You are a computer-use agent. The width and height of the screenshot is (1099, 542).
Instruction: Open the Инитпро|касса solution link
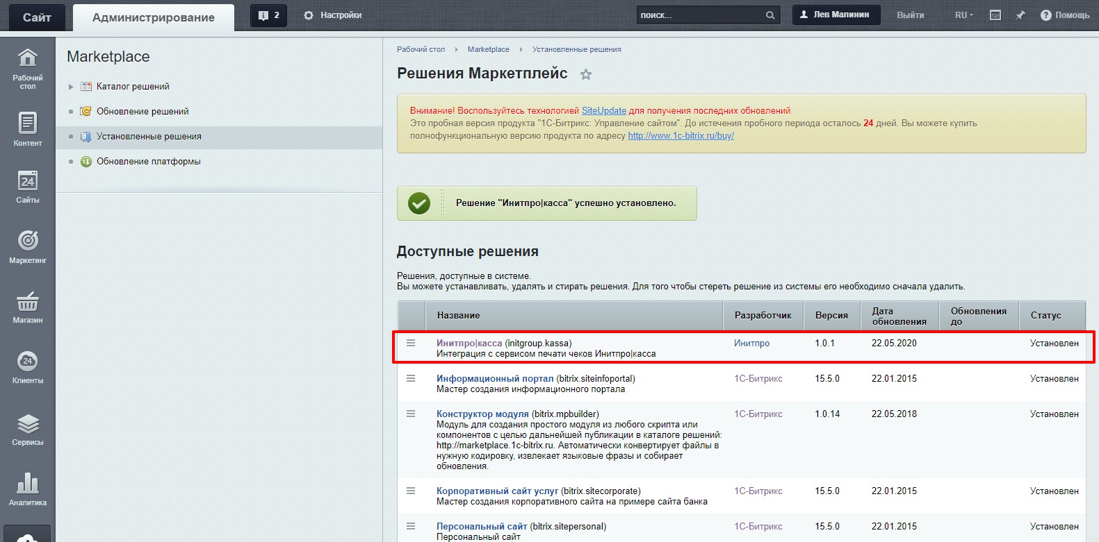(x=469, y=343)
